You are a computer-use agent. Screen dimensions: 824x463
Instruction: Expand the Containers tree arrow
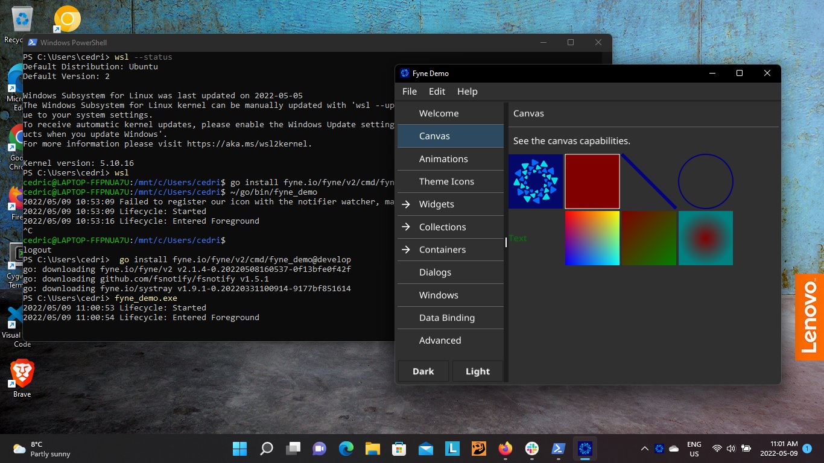click(x=406, y=250)
